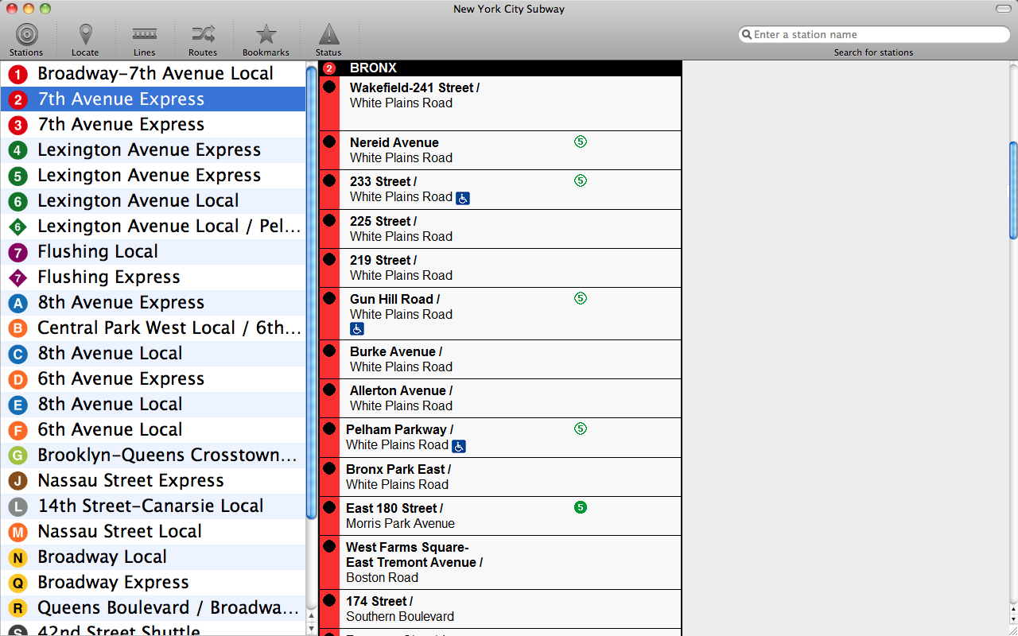Select the E 8th Avenue Local line

(x=153, y=405)
